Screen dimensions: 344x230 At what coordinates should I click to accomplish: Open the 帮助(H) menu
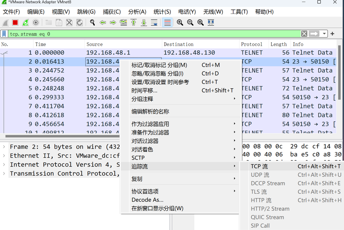[264, 12]
